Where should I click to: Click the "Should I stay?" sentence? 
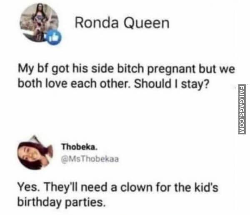coord(171,84)
